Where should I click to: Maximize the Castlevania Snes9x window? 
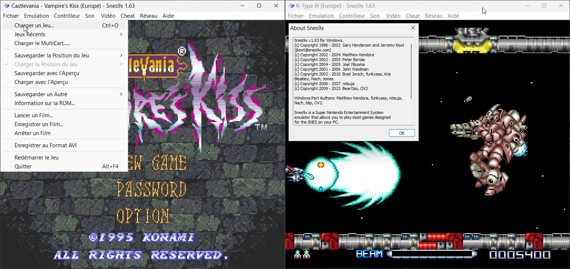tap(259, 6)
